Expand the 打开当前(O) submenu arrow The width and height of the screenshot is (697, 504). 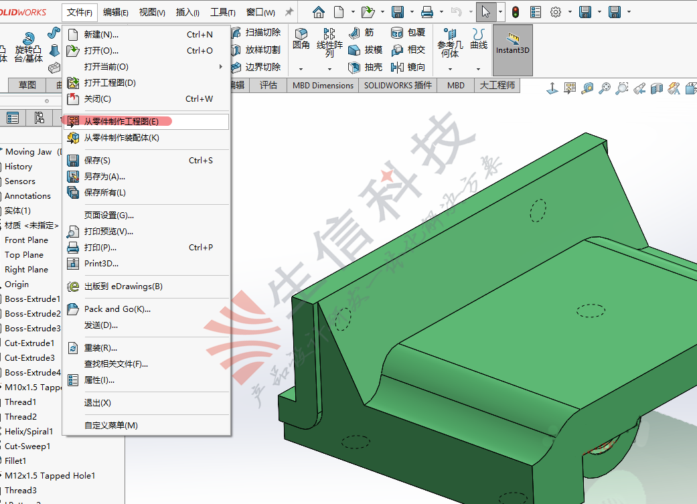click(220, 67)
